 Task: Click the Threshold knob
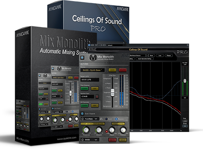(86, 130)
